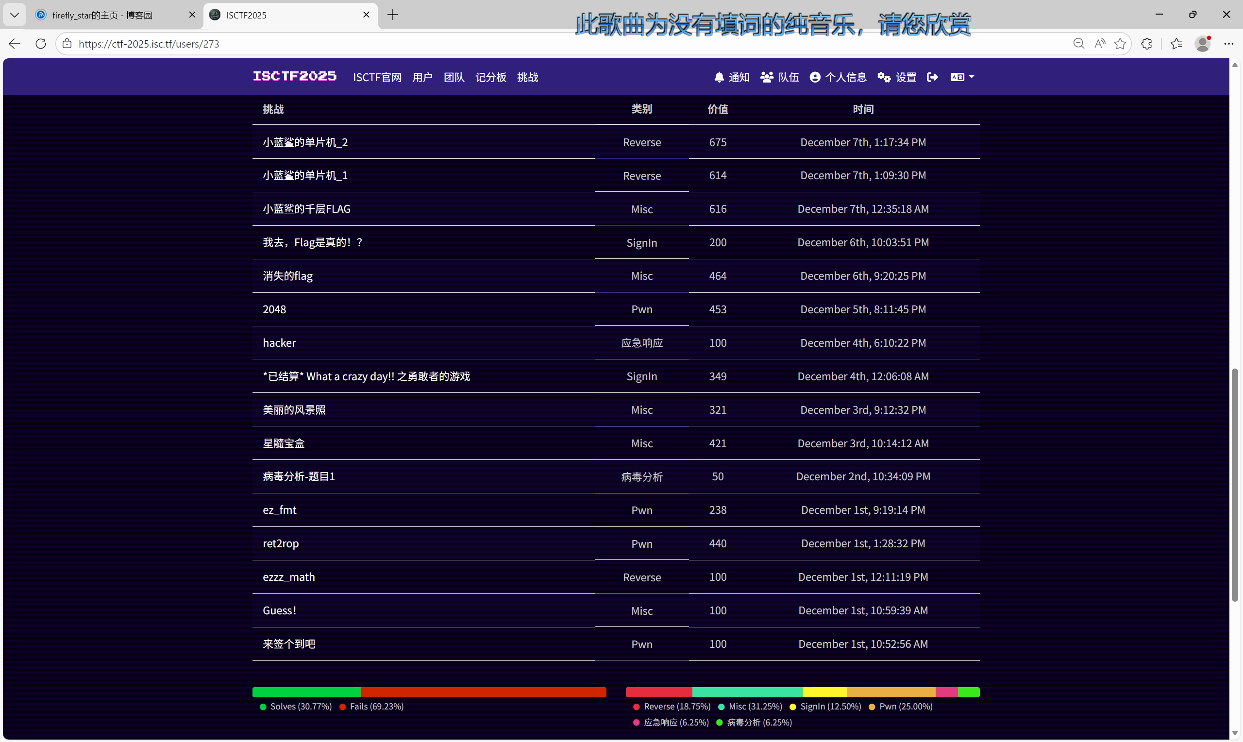Toggle Fails legend entry in chart
The height and width of the screenshot is (742, 1243).
click(x=371, y=707)
